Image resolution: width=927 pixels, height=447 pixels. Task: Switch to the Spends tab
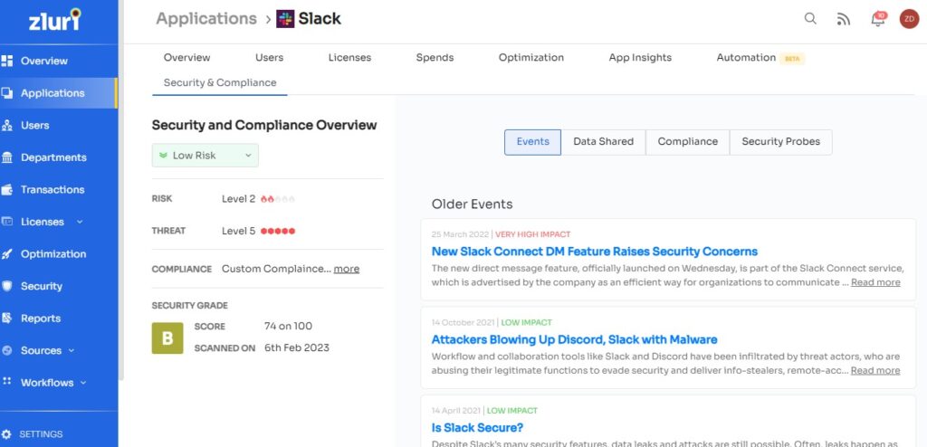[435, 58]
